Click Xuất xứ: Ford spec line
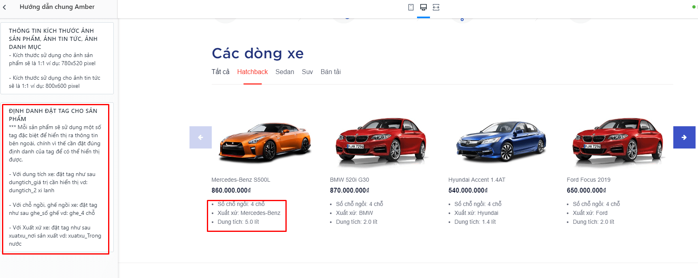 (590, 213)
